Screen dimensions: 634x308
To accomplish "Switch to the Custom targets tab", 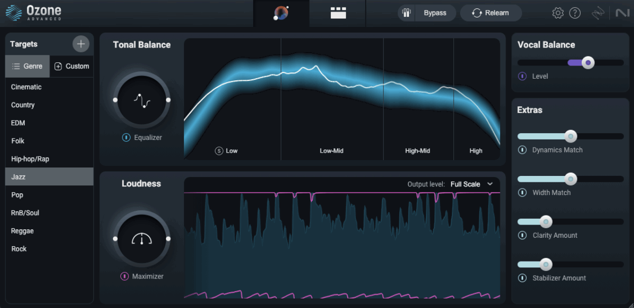I will tap(72, 67).
